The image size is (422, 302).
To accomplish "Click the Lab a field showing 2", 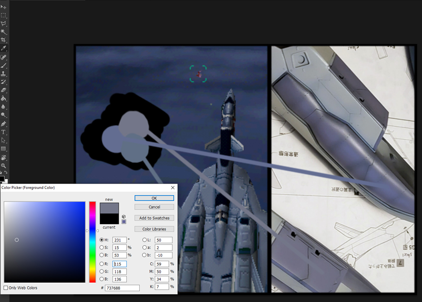I will pyautogui.click(x=164, y=247).
